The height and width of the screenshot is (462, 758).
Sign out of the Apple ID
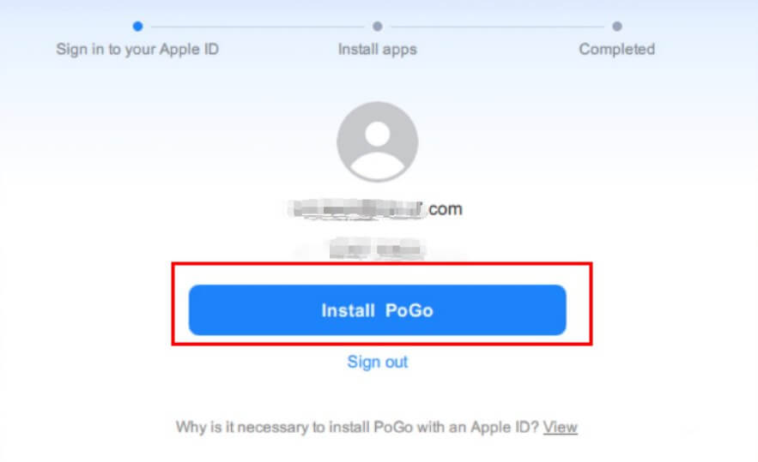tap(378, 362)
